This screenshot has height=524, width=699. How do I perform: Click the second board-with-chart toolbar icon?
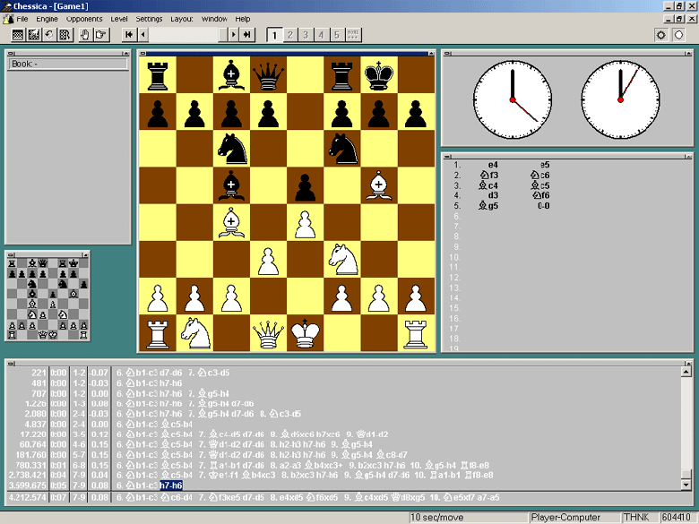34,35
